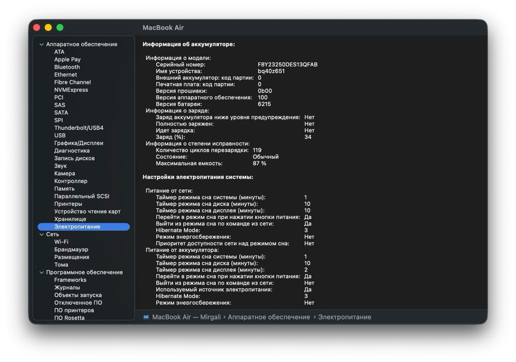
Task: Collapse the Сеть section chevron
Action: [x=41, y=234]
